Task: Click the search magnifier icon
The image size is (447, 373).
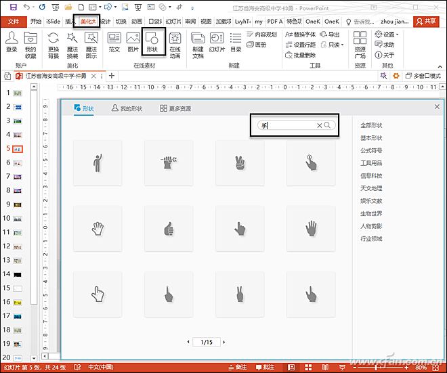Action: tap(328, 125)
